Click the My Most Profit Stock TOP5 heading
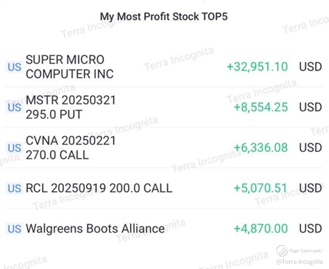329x269 pixels. (164, 17)
